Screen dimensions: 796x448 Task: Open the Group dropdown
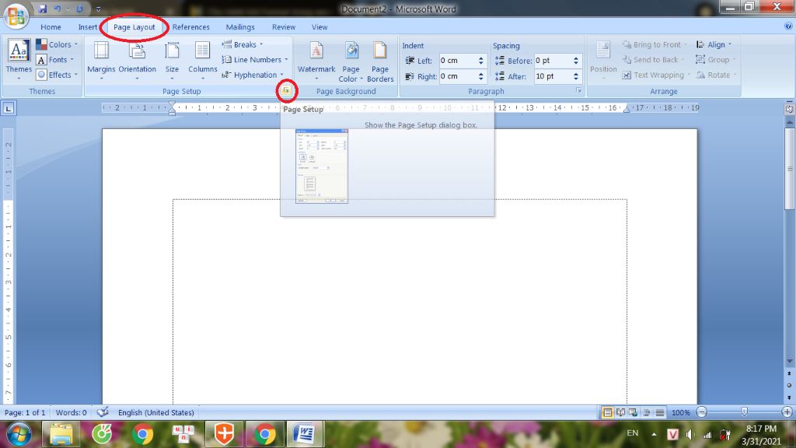pos(715,59)
